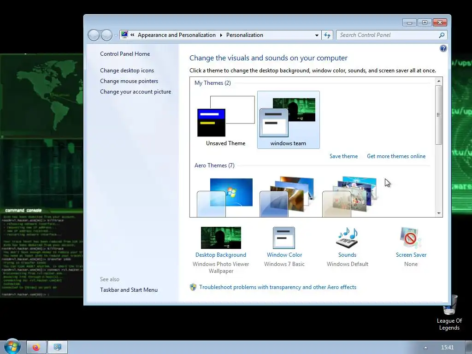The height and width of the screenshot is (354, 472).
Task: Click the Sounds text link
Action: 347,255
